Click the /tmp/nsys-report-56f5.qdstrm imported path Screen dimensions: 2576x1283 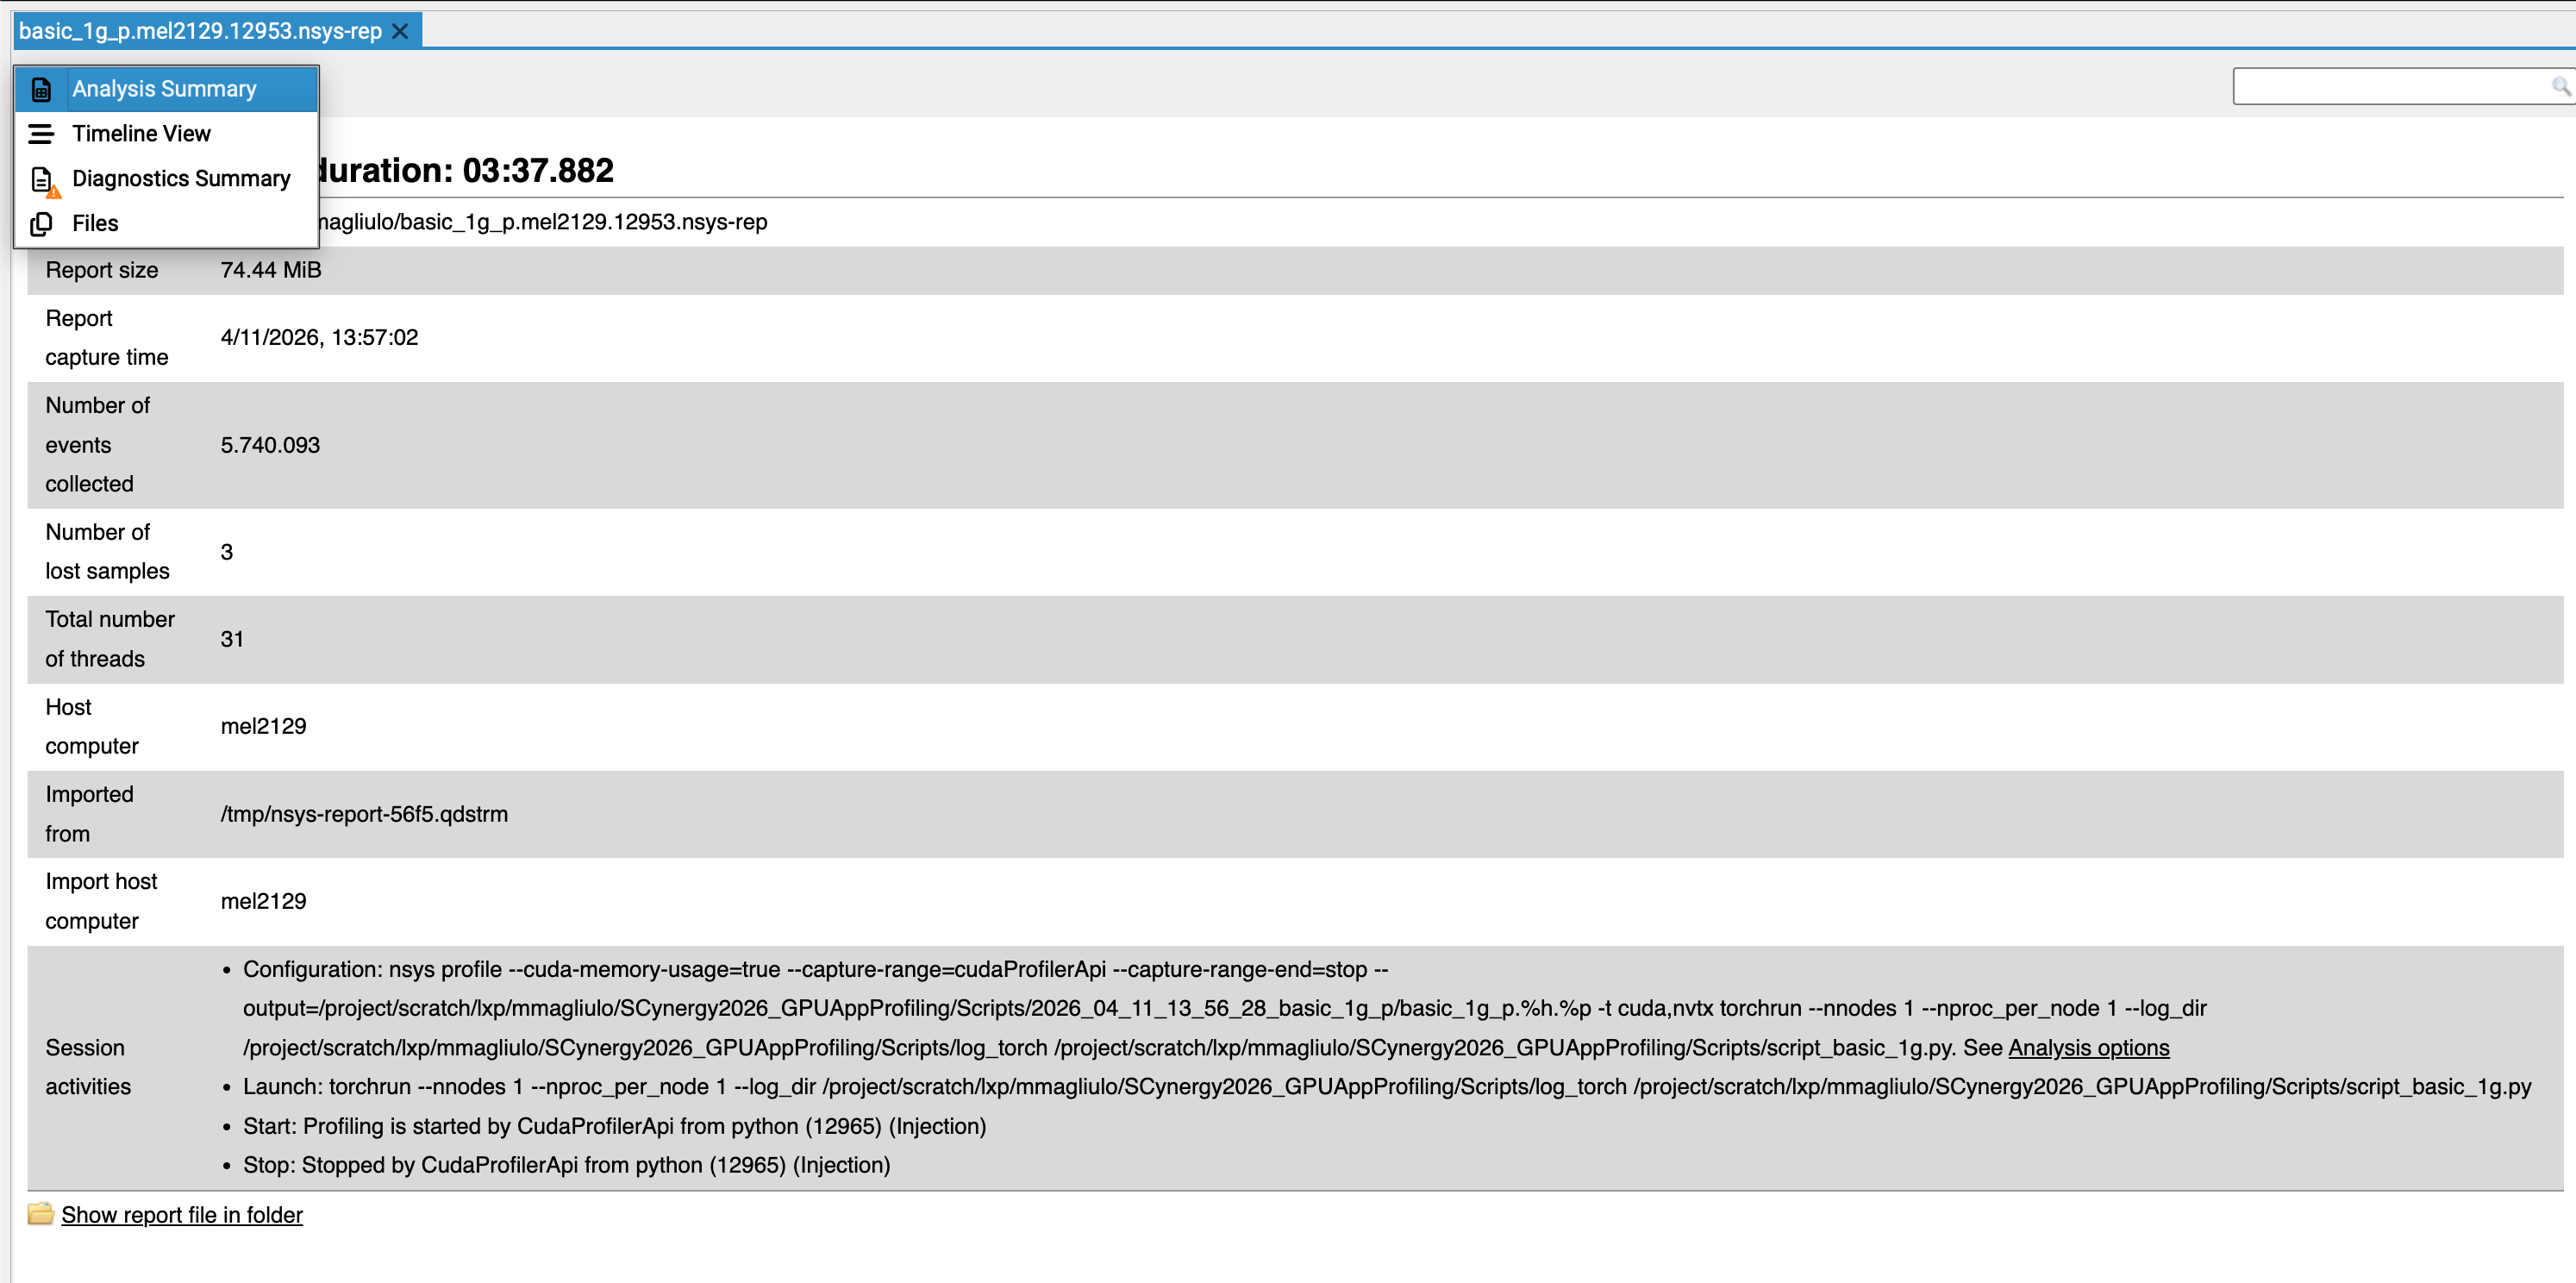364,814
